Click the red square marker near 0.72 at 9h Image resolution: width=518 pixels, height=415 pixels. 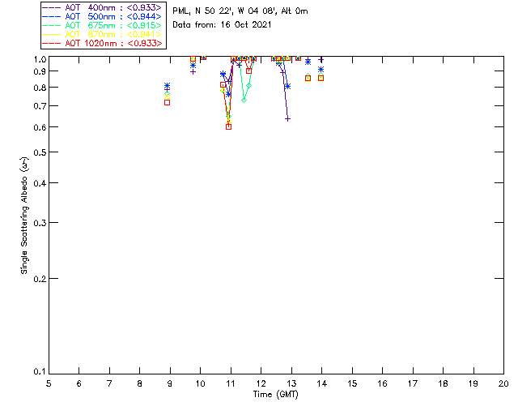(x=168, y=103)
